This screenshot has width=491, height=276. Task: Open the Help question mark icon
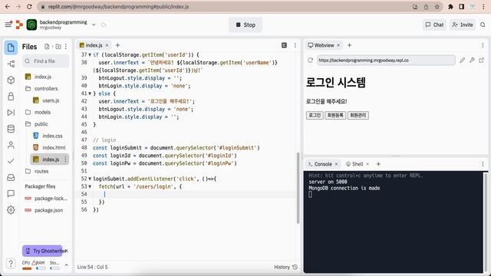coord(11,264)
